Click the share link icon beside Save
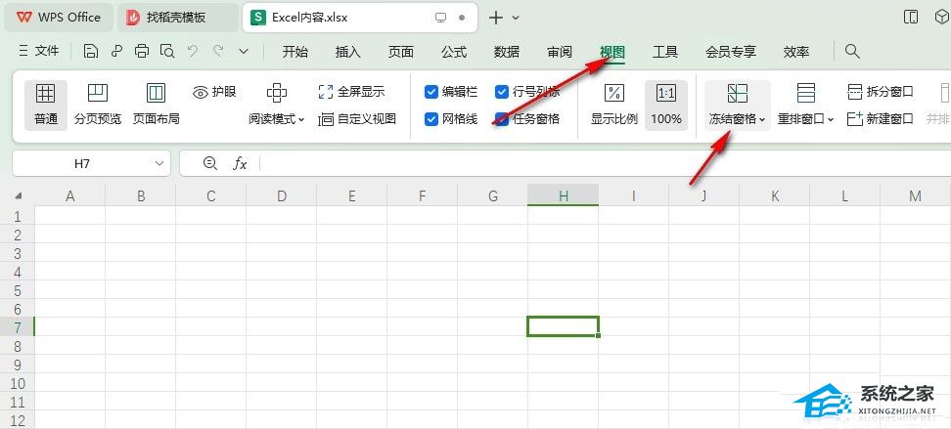The image size is (951, 429). (116, 52)
